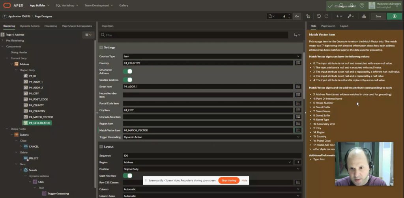Open the Help question mark icon
Screen dimensions: 404x198
[362, 6]
